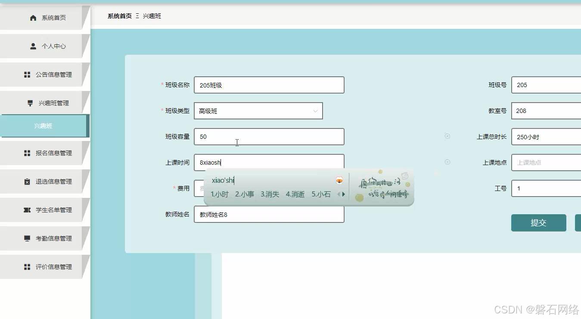Select the active 兴趣班 sidebar menu item

point(43,125)
